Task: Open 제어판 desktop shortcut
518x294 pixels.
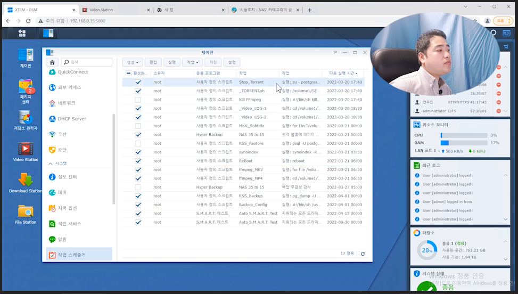Action: coord(26,58)
